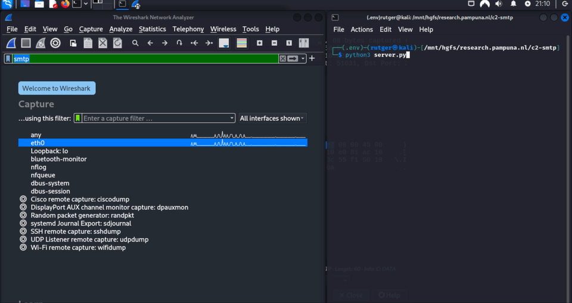This screenshot has height=303, width=572.
Task: Open capture options gear icon
Action: (55, 43)
